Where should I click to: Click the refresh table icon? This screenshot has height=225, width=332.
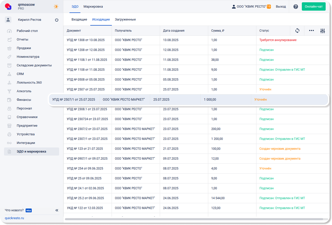pyautogui.click(x=297, y=31)
